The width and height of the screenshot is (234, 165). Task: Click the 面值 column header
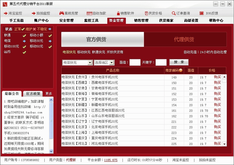pyautogui.click(x=191, y=70)
